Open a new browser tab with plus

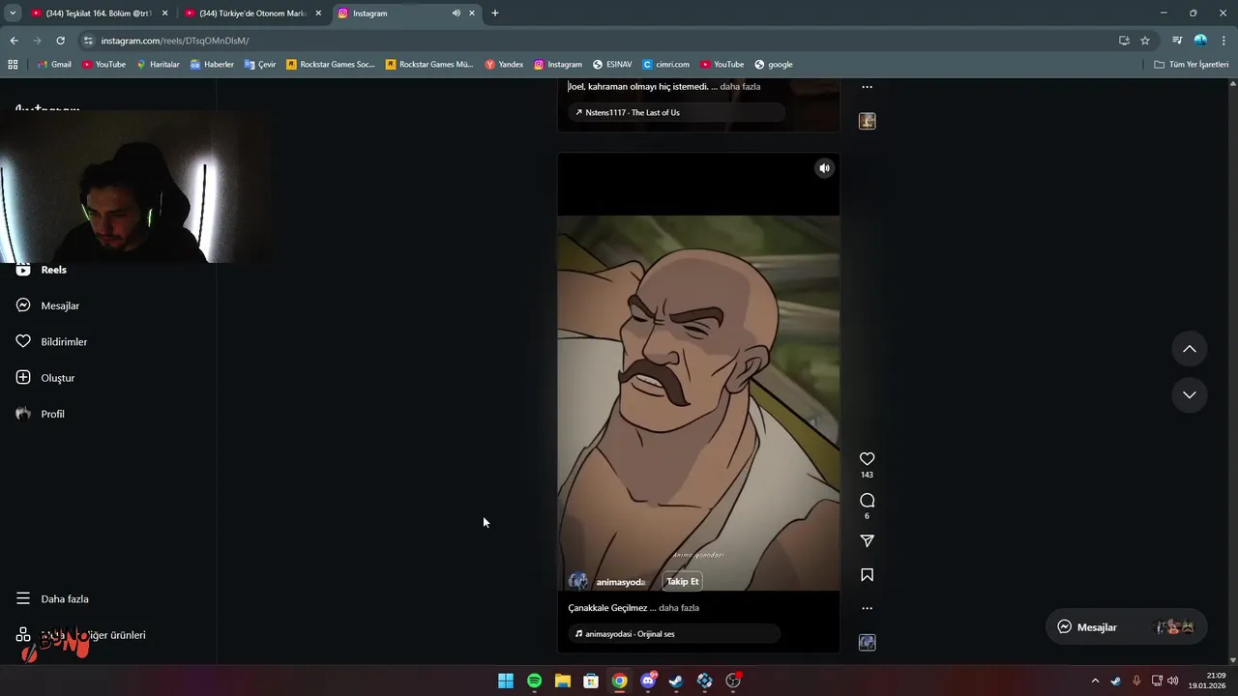point(495,14)
